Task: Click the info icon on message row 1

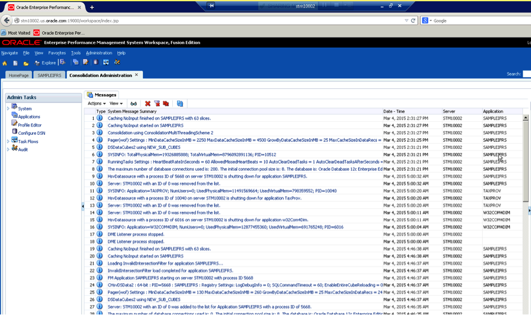Action: (100, 118)
